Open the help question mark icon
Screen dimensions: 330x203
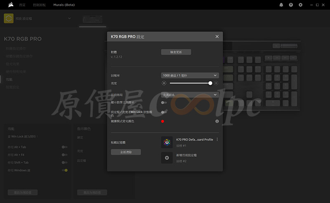pos(291,5)
